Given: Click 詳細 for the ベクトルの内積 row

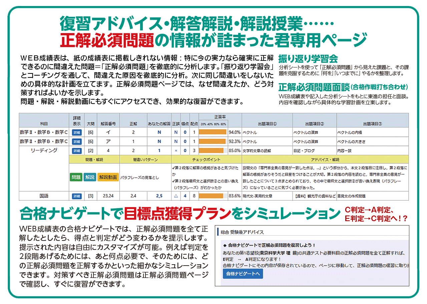Looking at the screenshot, I should (x=77, y=132).
